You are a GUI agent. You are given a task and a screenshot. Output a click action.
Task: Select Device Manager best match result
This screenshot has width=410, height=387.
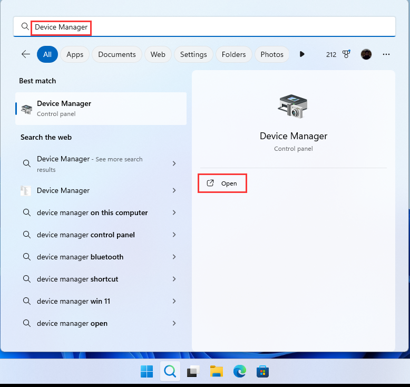tap(101, 109)
